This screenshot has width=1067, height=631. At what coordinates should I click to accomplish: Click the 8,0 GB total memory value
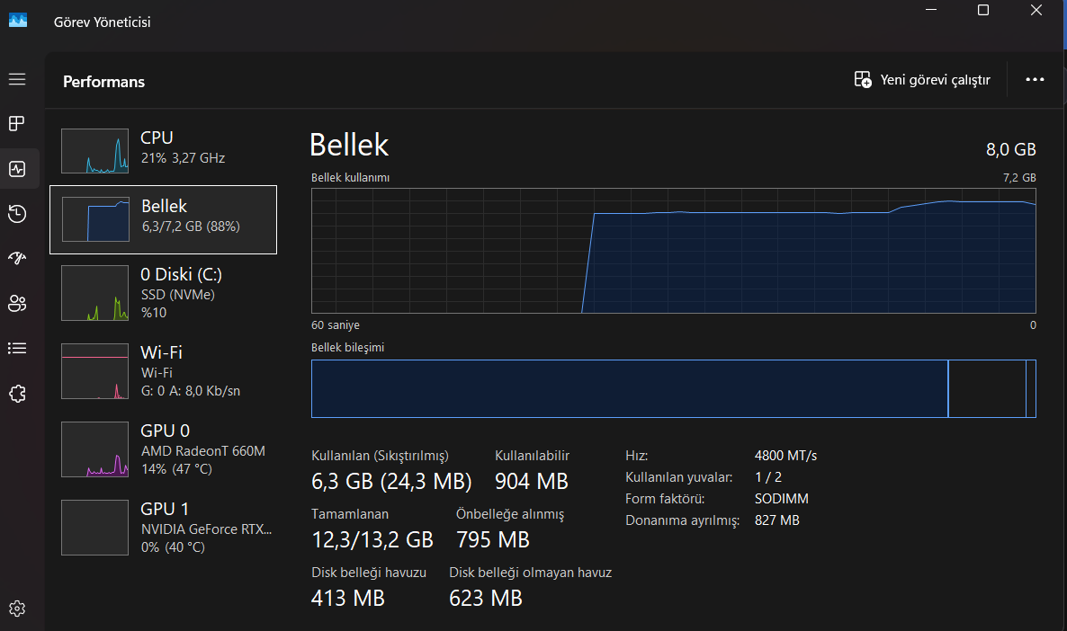click(1010, 149)
